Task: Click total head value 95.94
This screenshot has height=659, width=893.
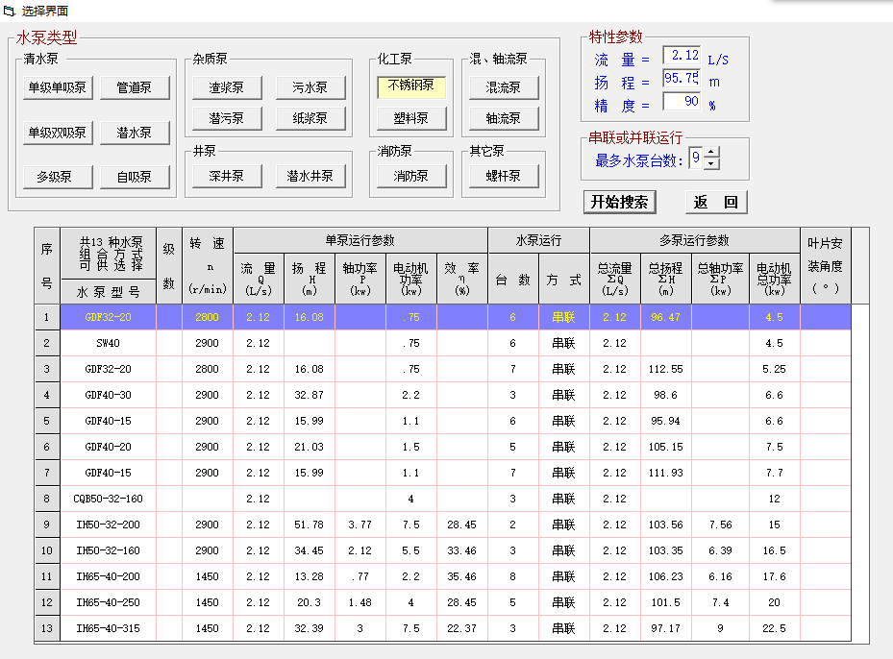Action: click(x=666, y=421)
